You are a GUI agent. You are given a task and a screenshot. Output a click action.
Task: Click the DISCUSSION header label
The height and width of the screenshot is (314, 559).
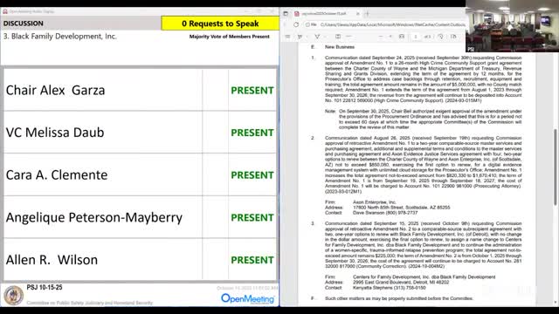24,24
